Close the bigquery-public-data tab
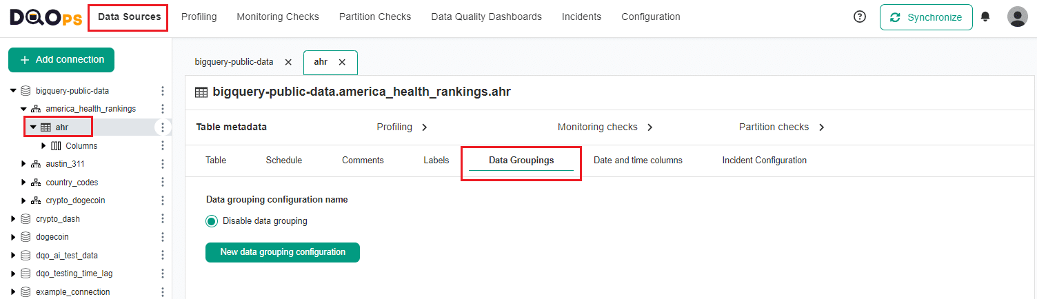The height and width of the screenshot is (299, 1037). click(x=288, y=62)
